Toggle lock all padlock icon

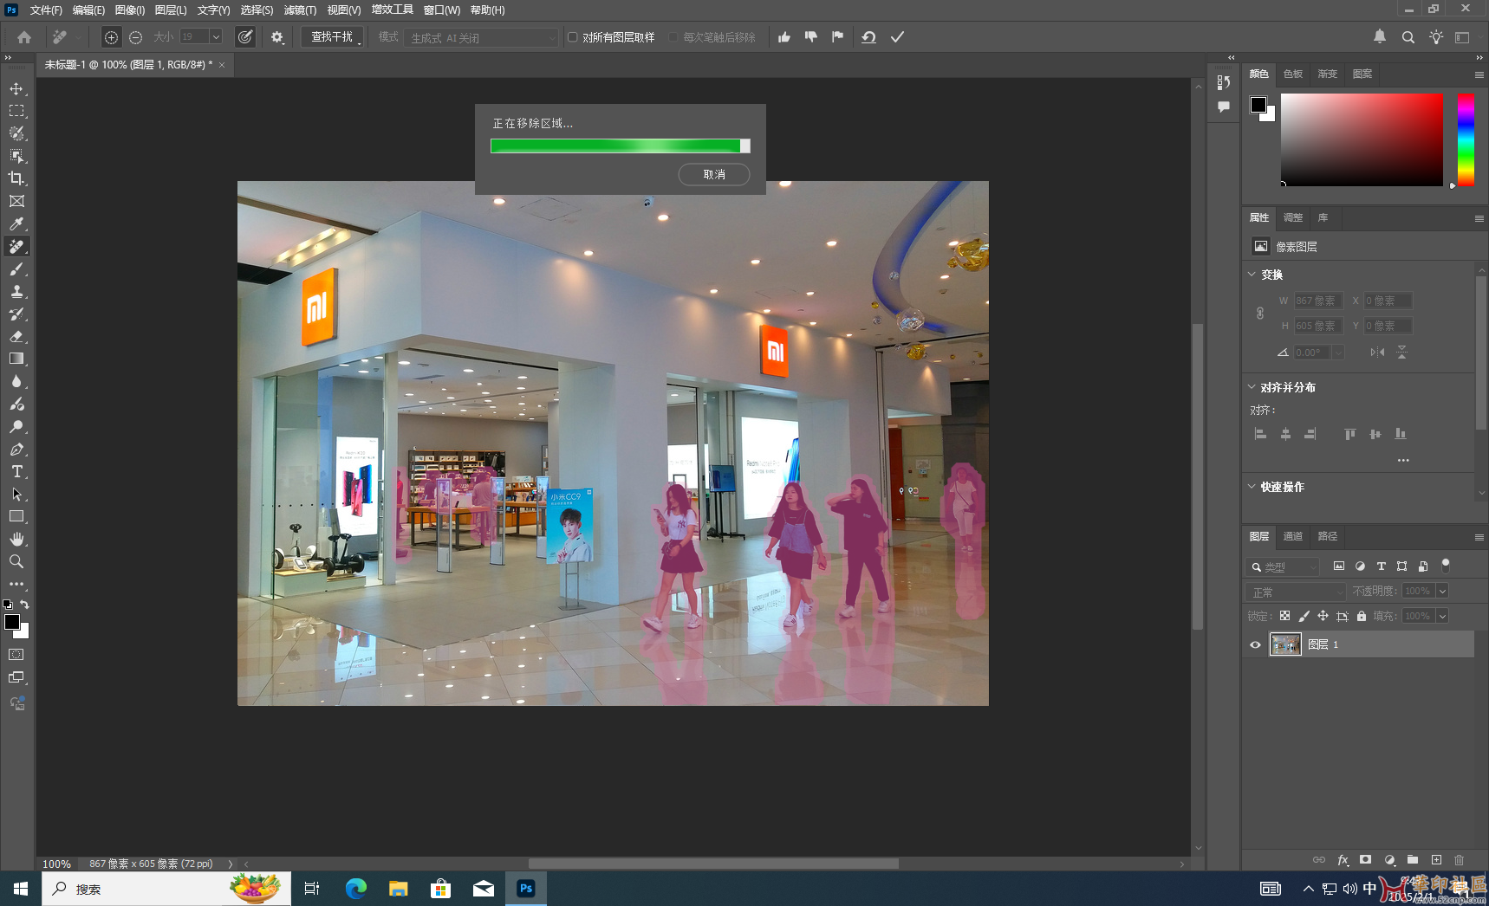(x=1362, y=616)
